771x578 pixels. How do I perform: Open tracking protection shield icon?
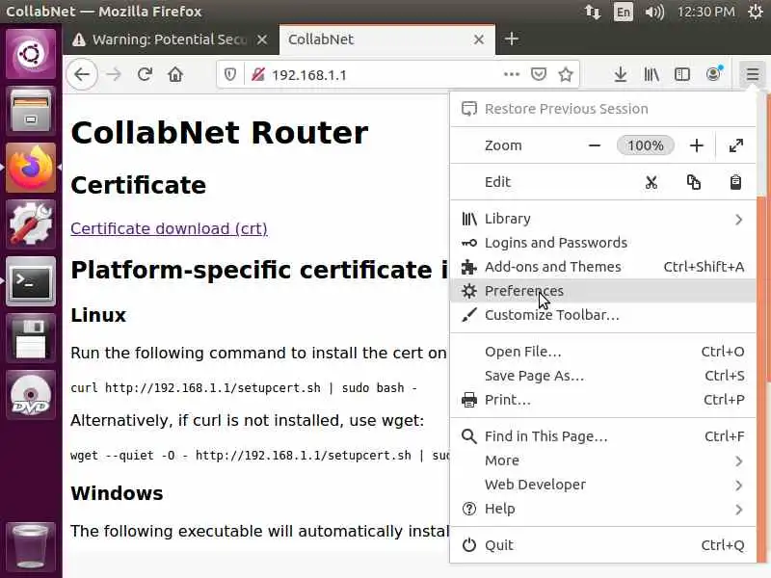[x=229, y=75]
